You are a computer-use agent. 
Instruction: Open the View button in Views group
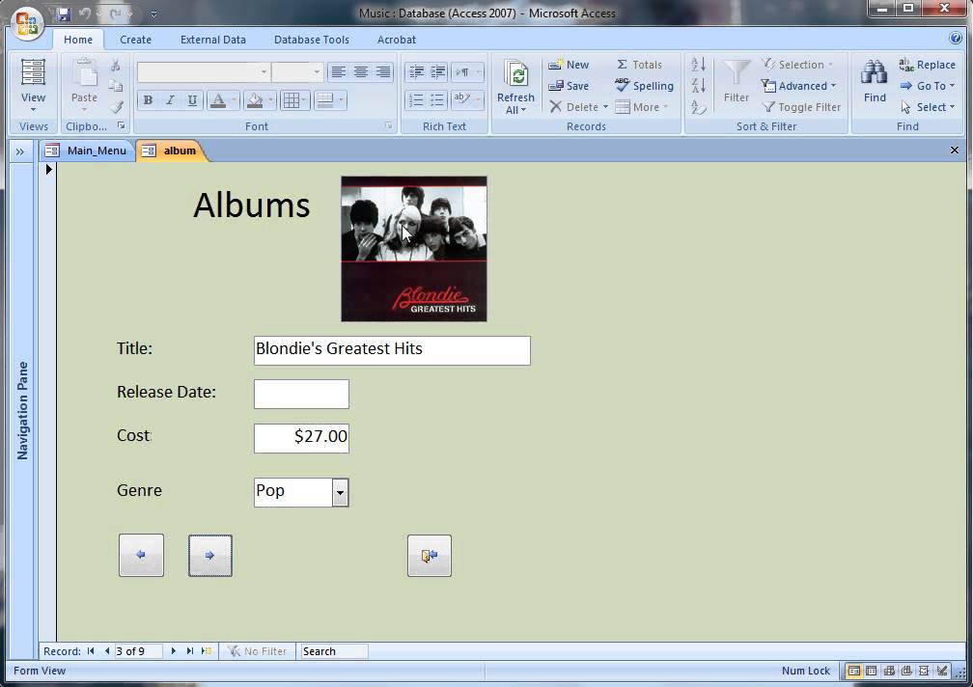pyautogui.click(x=33, y=86)
